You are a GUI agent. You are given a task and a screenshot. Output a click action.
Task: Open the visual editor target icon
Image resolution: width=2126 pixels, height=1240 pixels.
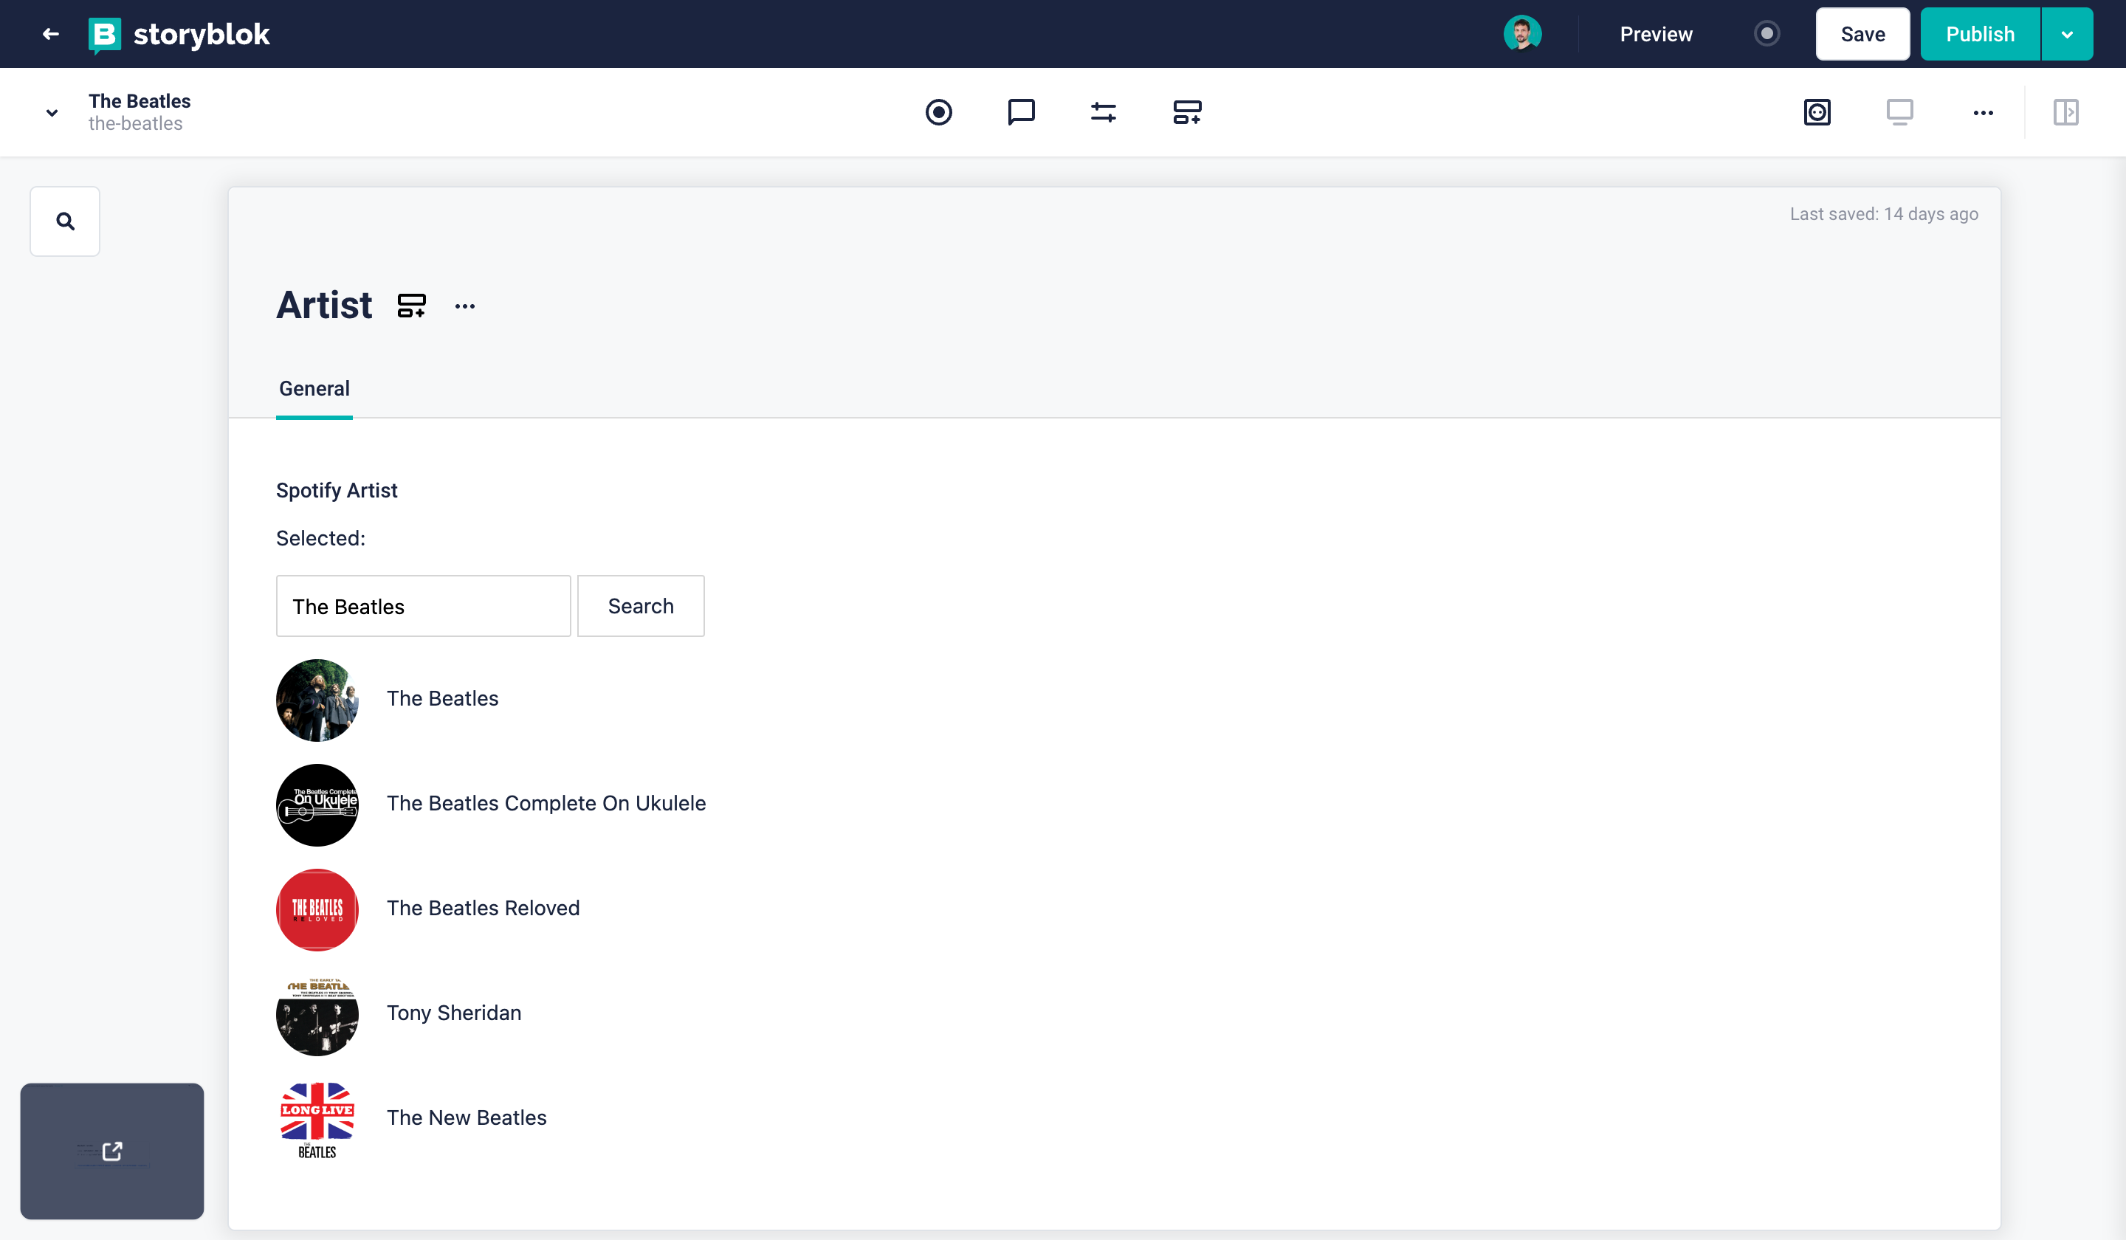point(938,112)
